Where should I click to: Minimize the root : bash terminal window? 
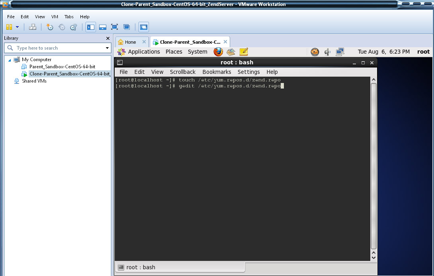(354, 63)
